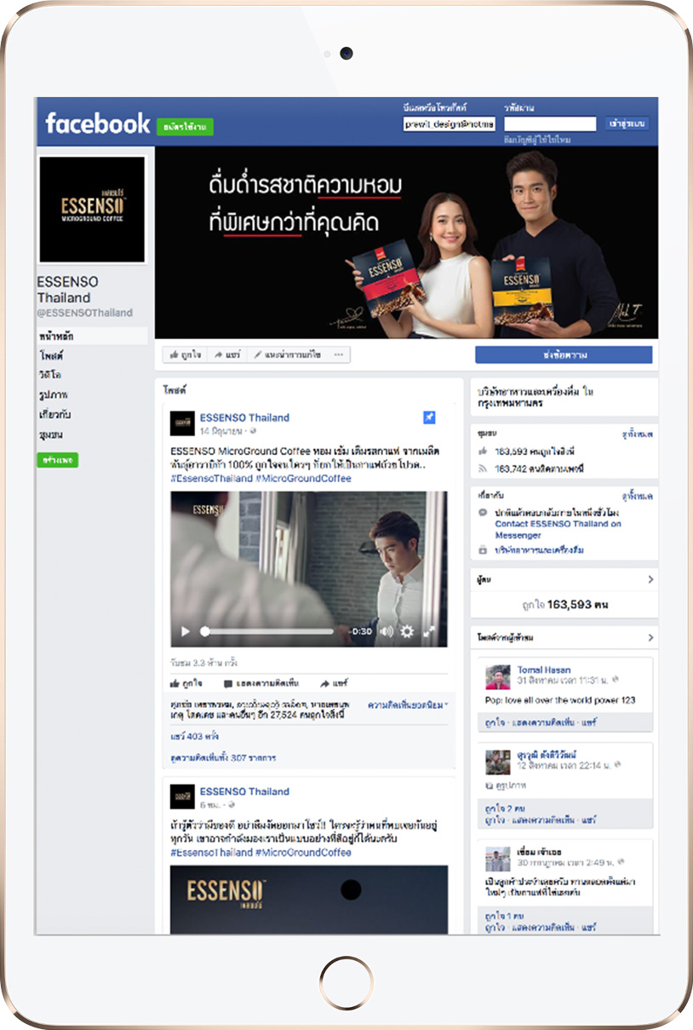Open the second visitor post's profile picture
The image size is (693, 1030).
pos(497,762)
